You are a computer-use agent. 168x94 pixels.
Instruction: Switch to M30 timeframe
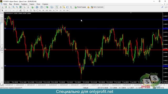coord(50,10)
